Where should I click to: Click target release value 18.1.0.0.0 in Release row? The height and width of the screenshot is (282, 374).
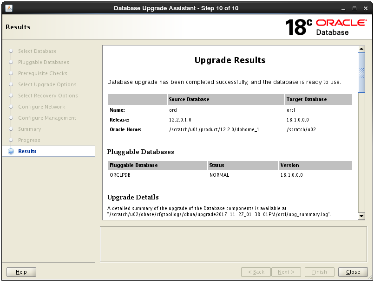pos(298,120)
